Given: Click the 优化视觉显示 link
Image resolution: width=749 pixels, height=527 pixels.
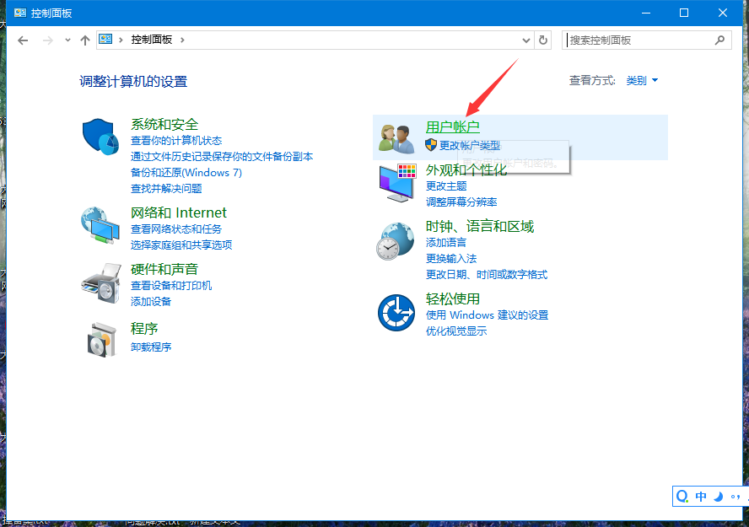Looking at the screenshot, I should pos(456,331).
